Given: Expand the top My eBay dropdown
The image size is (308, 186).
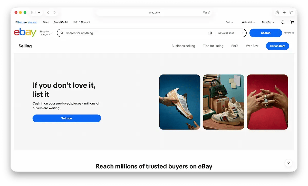Looking at the screenshot, I should 268,22.
